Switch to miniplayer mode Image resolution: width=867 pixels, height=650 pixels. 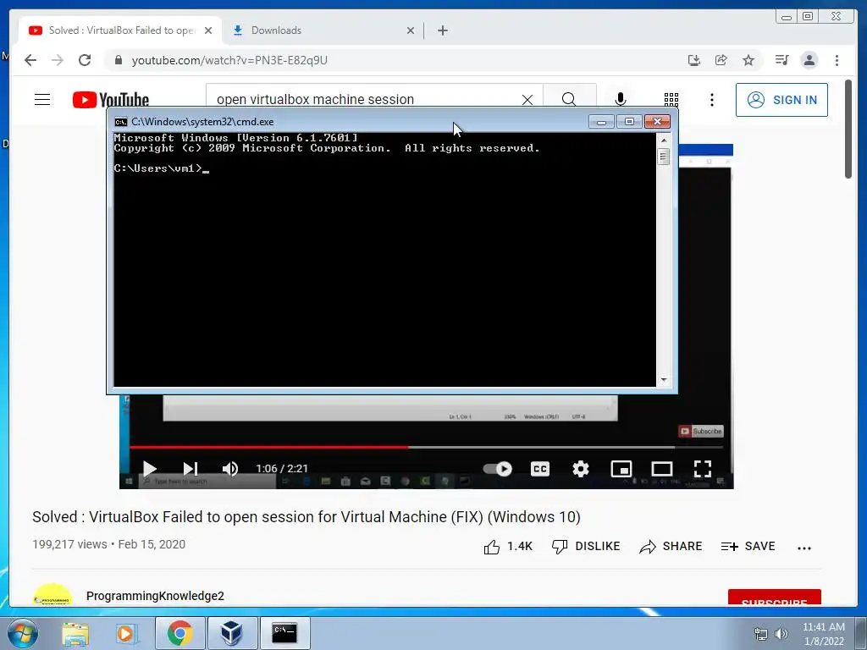pos(621,469)
